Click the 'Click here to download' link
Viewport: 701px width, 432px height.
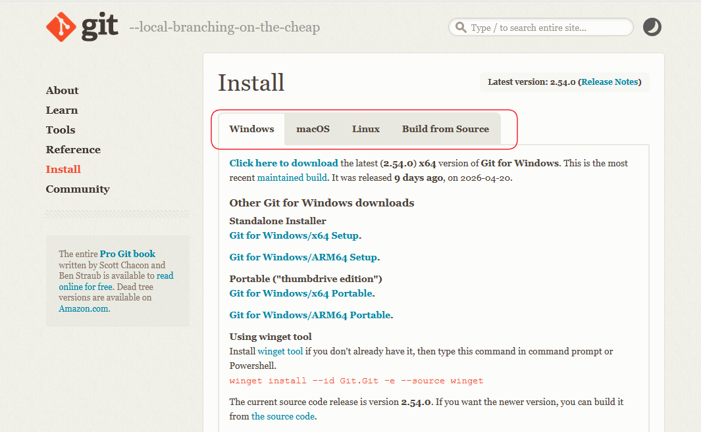coord(284,163)
